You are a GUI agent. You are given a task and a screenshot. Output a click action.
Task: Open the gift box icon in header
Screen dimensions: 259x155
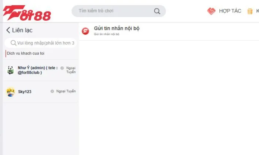point(250,11)
